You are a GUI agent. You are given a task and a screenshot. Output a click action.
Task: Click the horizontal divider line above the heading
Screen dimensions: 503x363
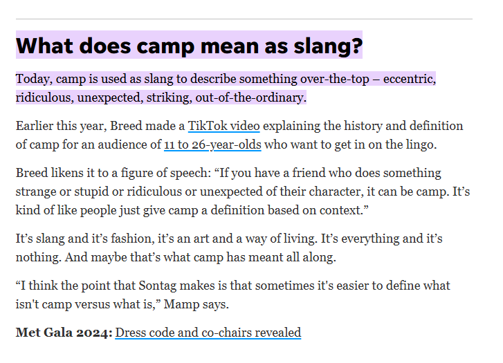click(x=244, y=19)
